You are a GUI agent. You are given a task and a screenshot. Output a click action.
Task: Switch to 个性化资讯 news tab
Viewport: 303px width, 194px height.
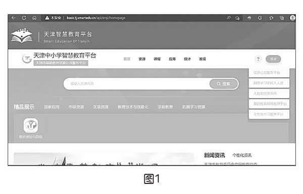coord(242,156)
